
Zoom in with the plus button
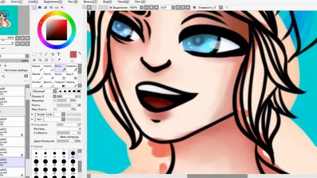pyautogui.click(x=152, y=7)
